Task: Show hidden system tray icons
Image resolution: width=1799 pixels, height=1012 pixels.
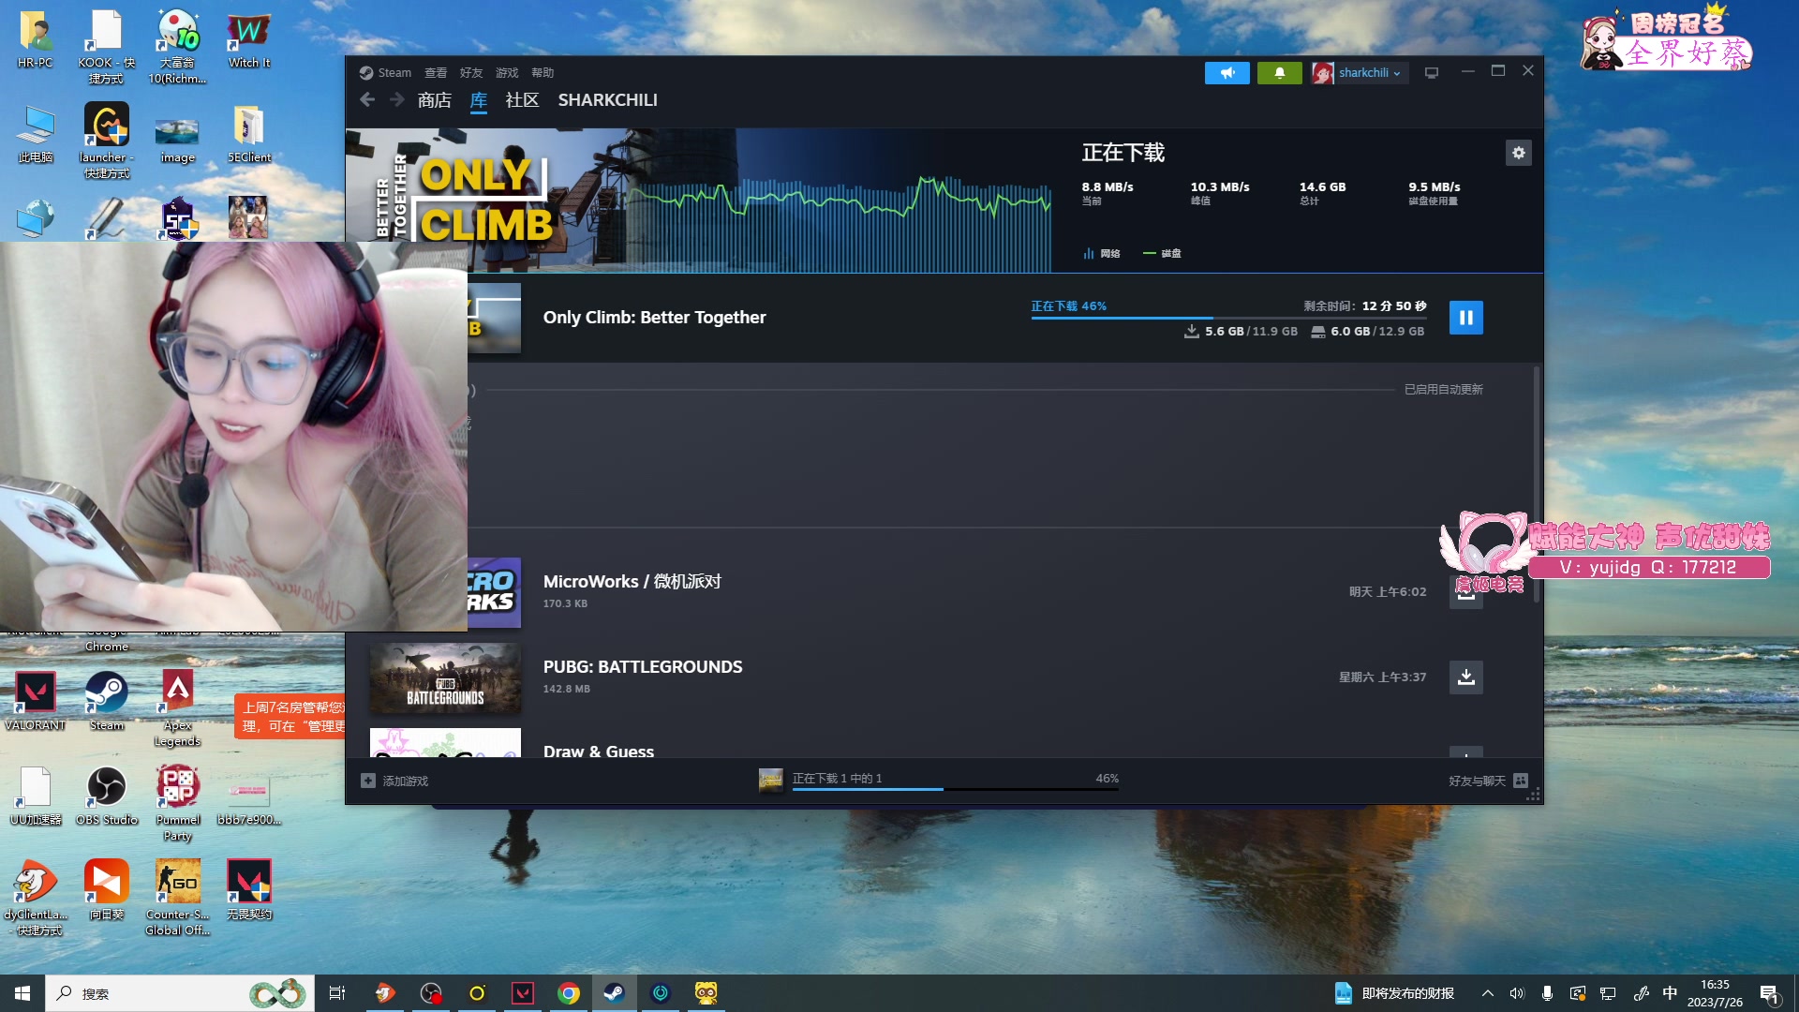Action: pos(1487,993)
